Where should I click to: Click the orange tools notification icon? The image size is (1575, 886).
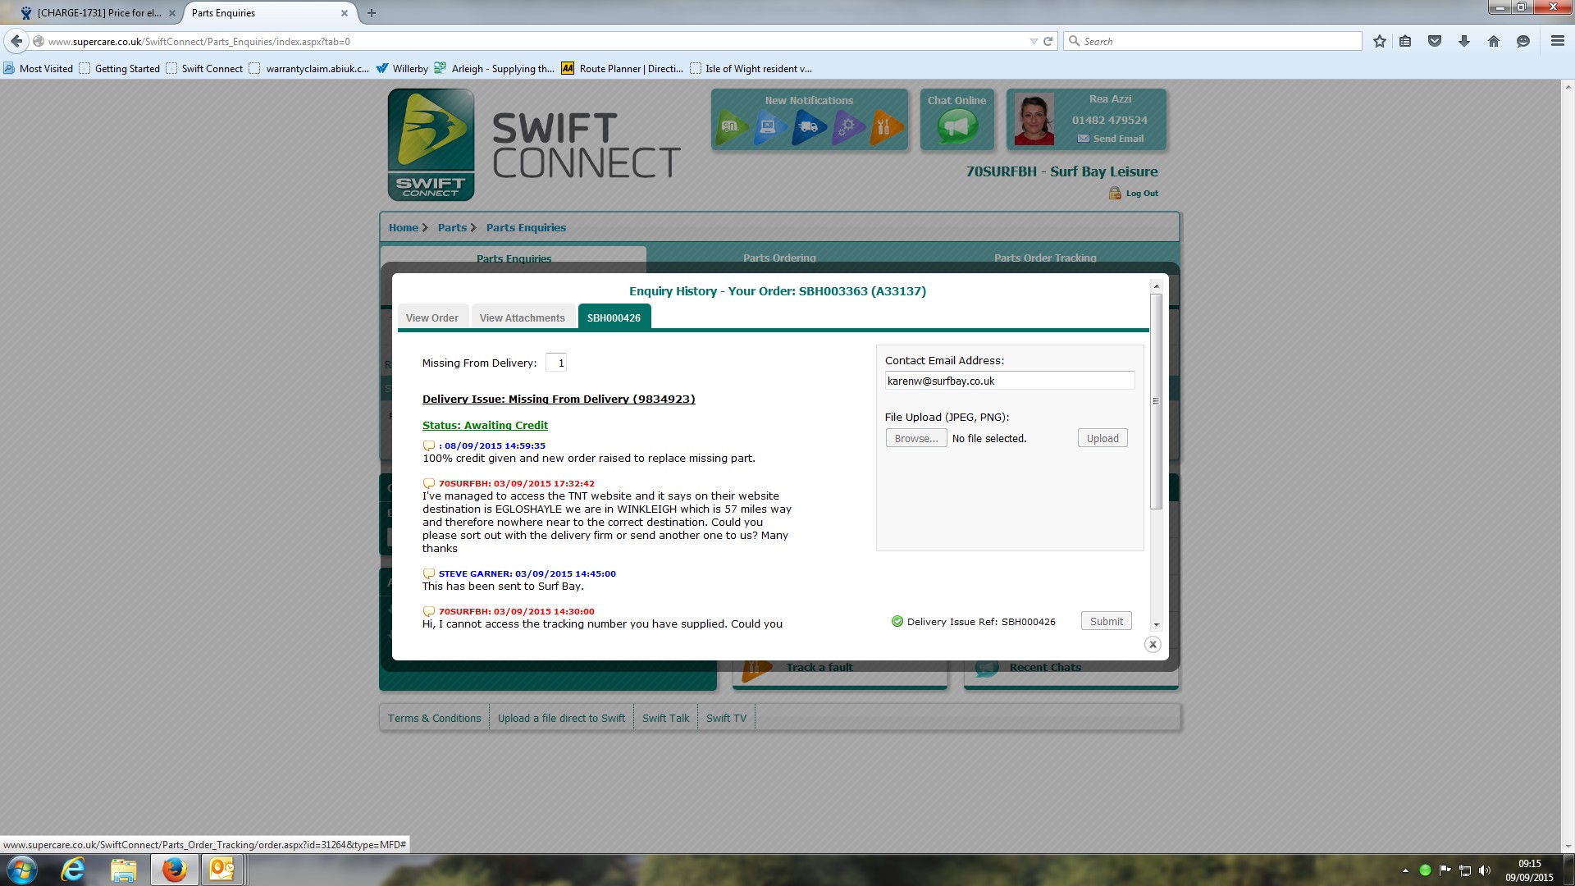pos(885,127)
